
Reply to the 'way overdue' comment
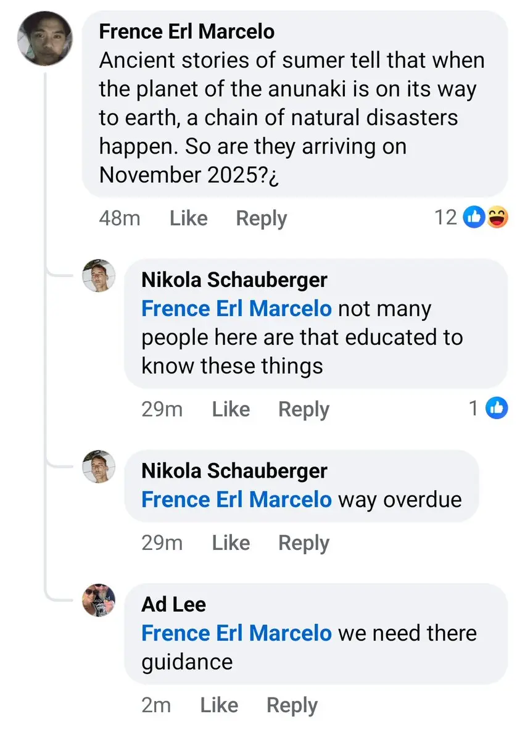pyautogui.click(x=304, y=543)
